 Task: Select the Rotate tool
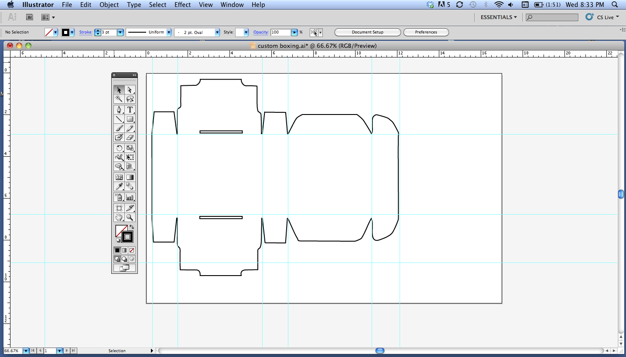pos(119,148)
